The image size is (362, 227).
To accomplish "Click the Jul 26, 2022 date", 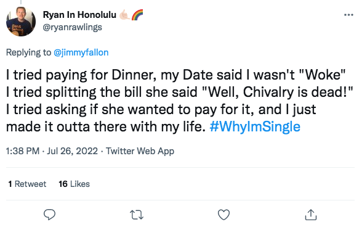I will click(x=73, y=151).
